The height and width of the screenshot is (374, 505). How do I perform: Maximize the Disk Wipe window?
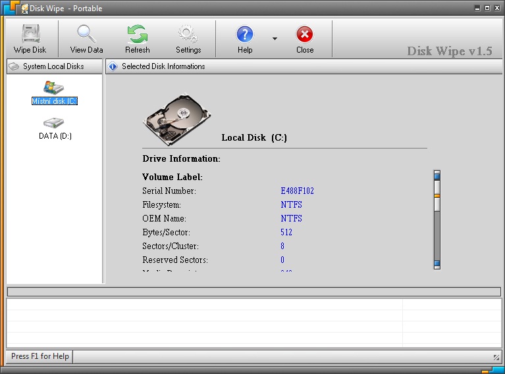pyautogui.click(x=487, y=8)
